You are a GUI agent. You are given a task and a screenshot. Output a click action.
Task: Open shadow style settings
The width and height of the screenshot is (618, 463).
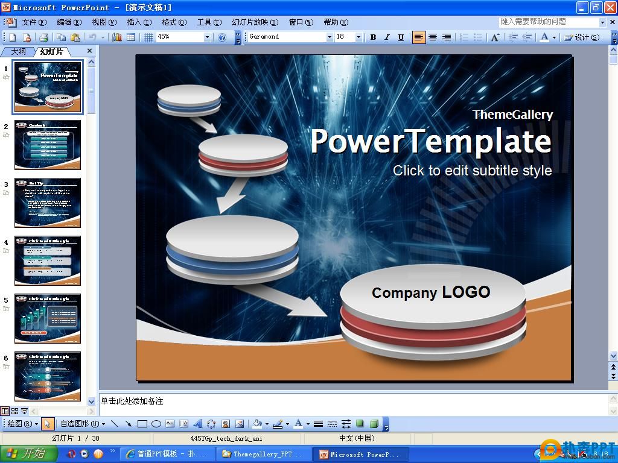click(360, 424)
